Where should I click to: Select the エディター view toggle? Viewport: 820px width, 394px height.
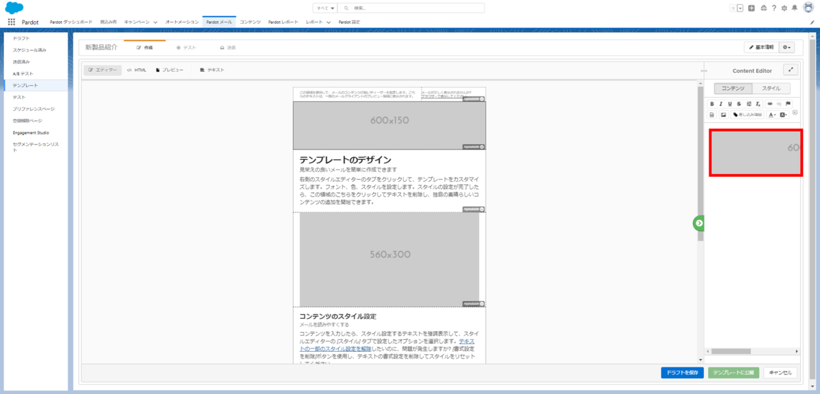102,69
